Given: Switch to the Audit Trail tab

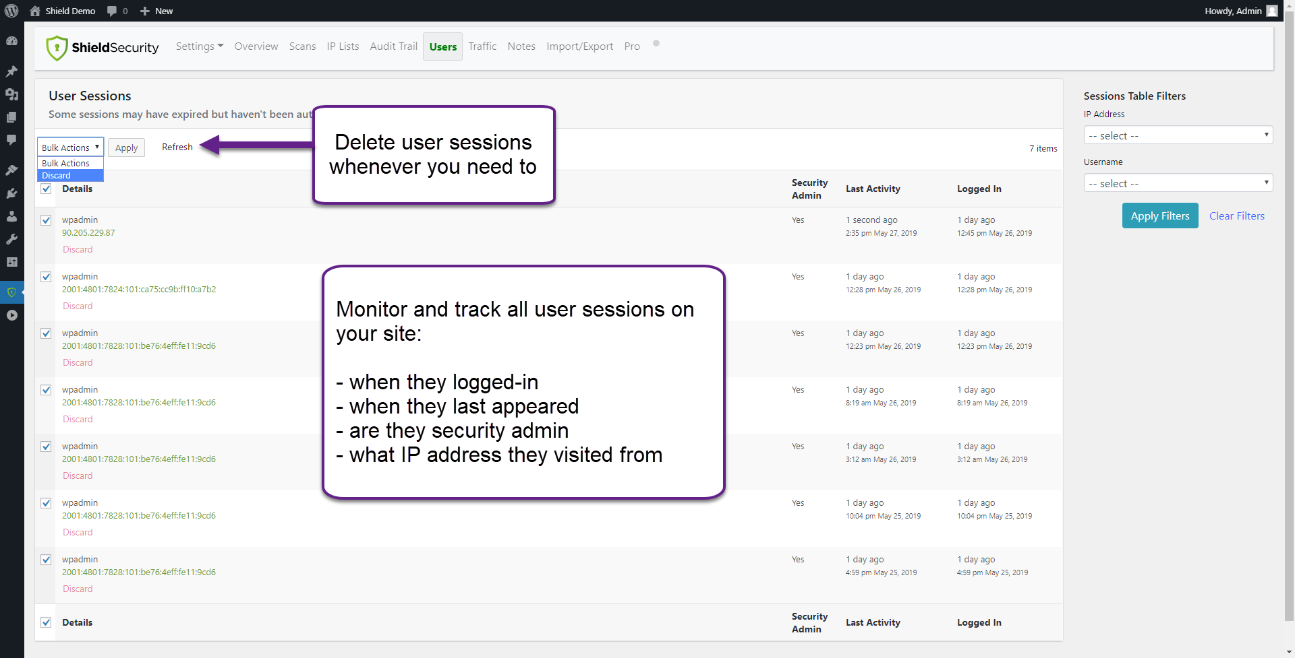Looking at the screenshot, I should pyautogui.click(x=394, y=46).
